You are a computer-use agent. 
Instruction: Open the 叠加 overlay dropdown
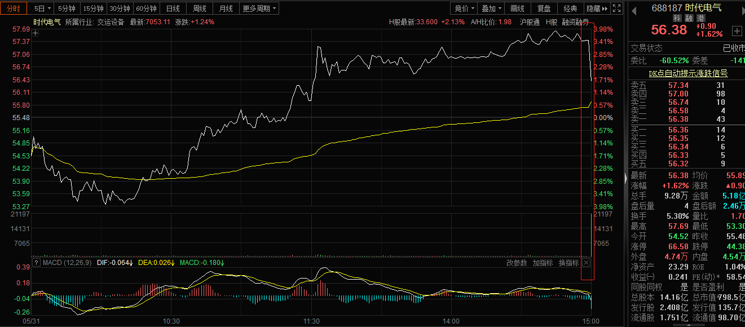click(x=492, y=8)
